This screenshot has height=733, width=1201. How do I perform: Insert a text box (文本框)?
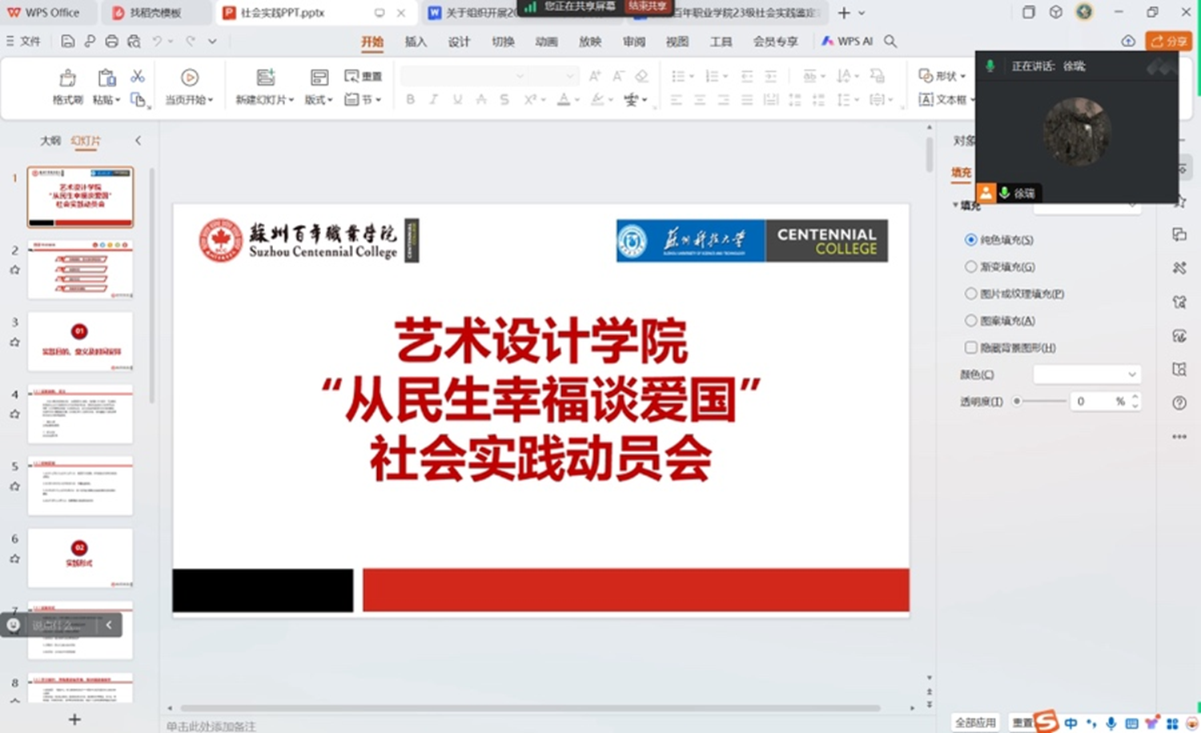(945, 99)
